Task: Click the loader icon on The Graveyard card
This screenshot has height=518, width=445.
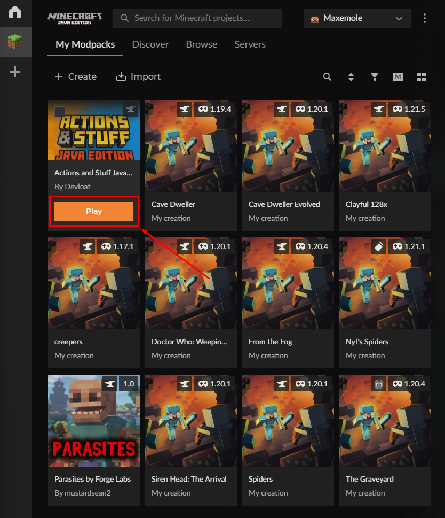Action: (x=379, y=384)
